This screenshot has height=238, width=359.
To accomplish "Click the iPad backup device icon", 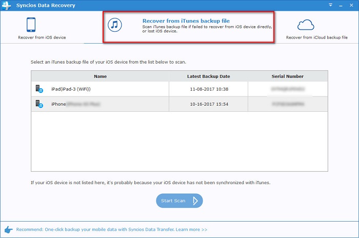I will [39, 89].
